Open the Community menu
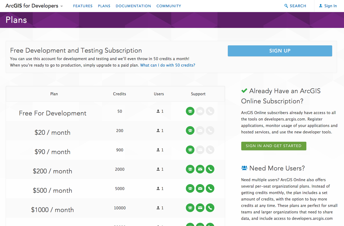The height and width of the screenshot is (226, 344). 169,6
